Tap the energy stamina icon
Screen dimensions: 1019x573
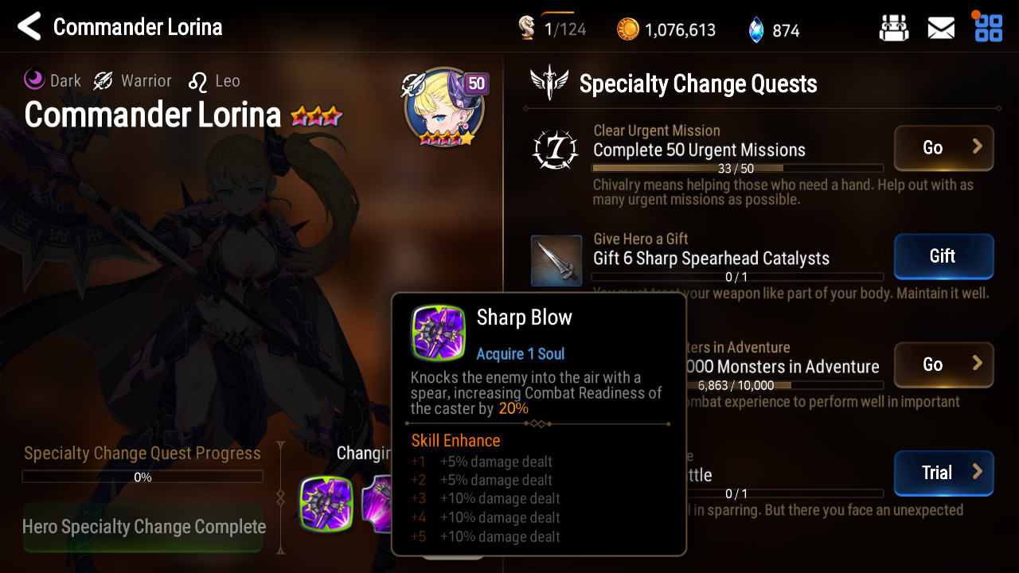[x=527, y=29]
